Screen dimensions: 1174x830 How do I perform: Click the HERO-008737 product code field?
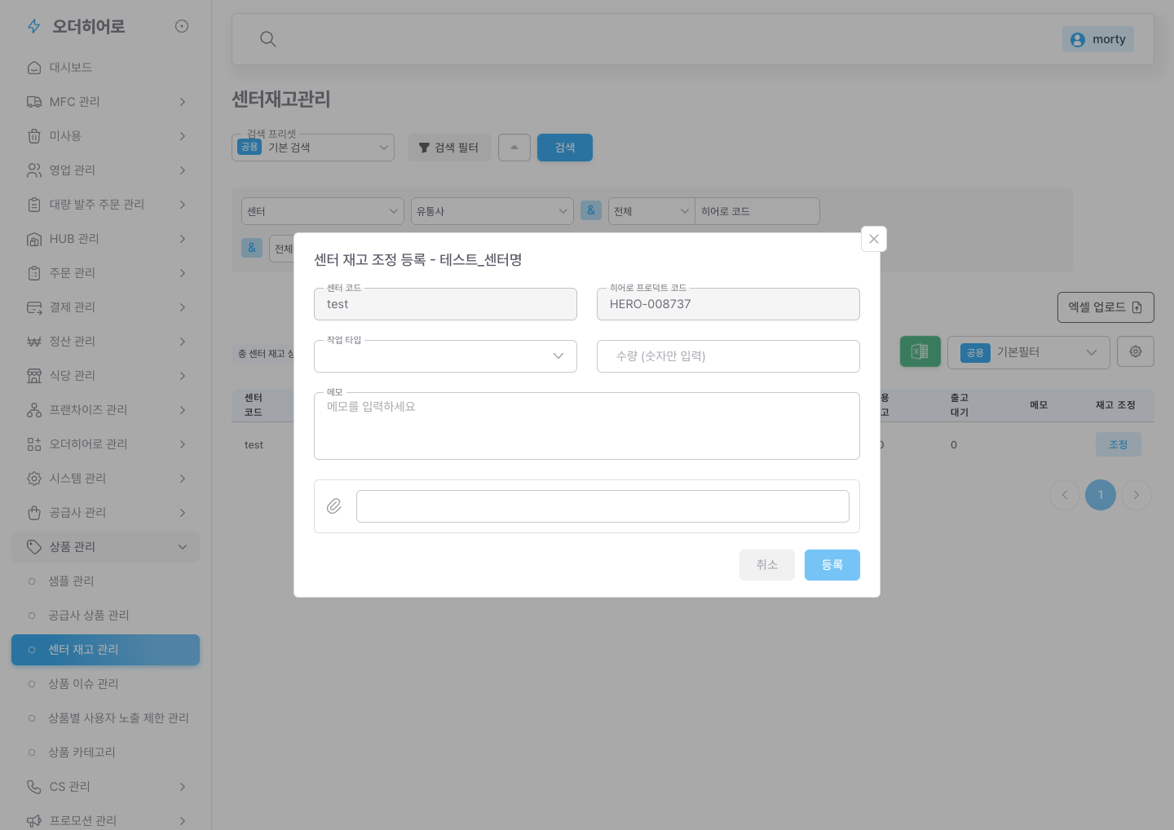728,304
